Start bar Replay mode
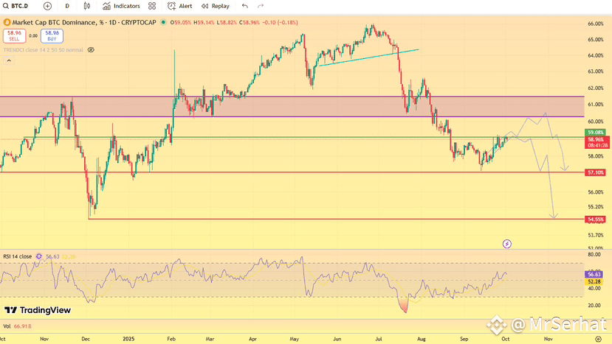The width and height of the screenshot is (612, 344). tap(216, 6)
